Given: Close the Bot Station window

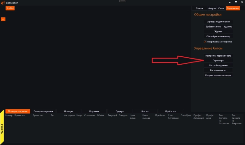Looking at the screenshot, I should (x=242, y=2).
